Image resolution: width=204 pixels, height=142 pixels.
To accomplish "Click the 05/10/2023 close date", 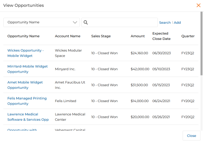I will pyautogui.click(x=161, y=69).
